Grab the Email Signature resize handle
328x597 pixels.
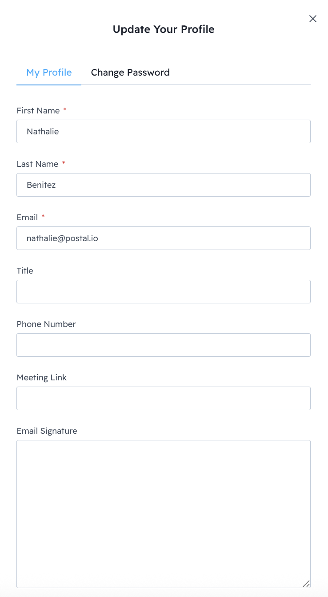[306, 584]
